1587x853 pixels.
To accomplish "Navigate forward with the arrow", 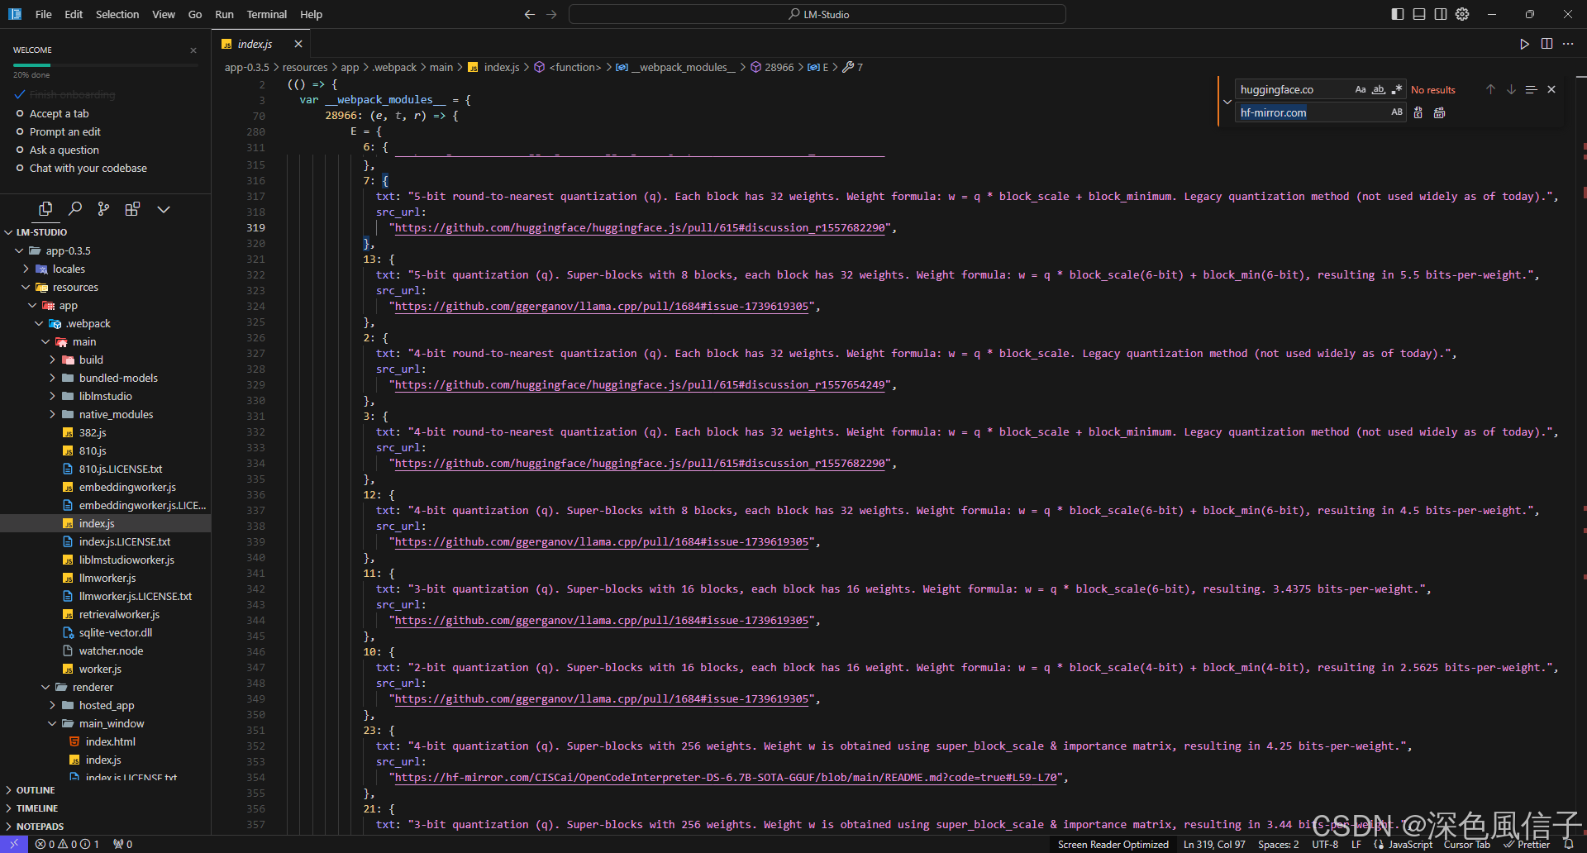I will [x=551, y=14].
